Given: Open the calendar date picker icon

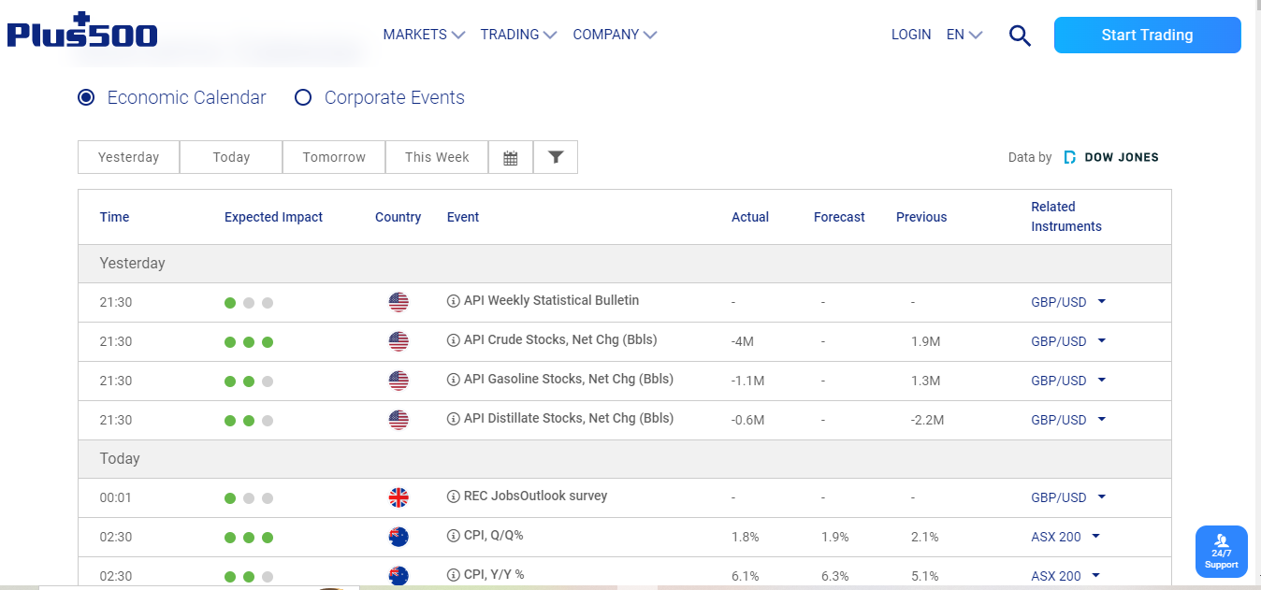Looking at the screenshot, I should [x=511, y=157].
